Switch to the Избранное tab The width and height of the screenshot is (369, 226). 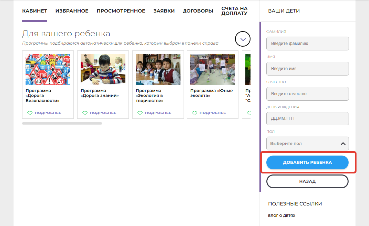point(72,11)
